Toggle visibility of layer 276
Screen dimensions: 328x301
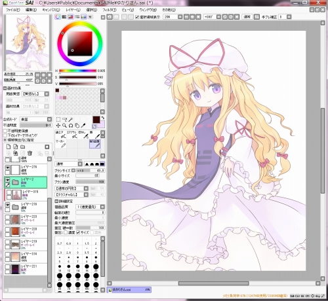(x=7, y=168)
